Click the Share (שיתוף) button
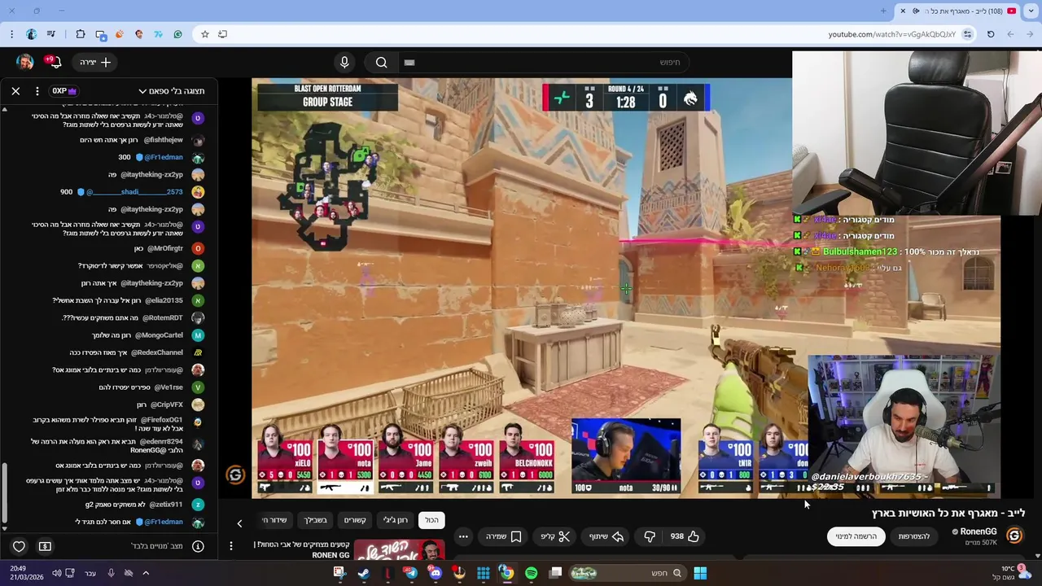This screenshot has width=1042, height=586. [606, 536]
